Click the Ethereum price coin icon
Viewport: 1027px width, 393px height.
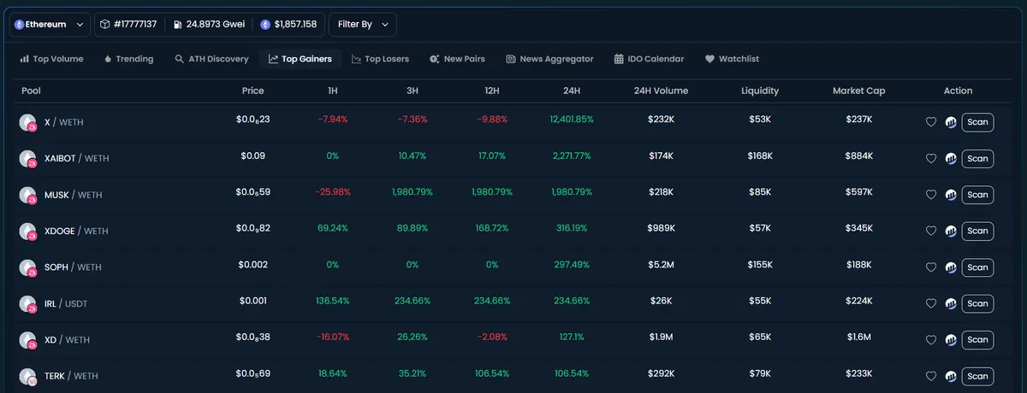click(x=265, y=25)
